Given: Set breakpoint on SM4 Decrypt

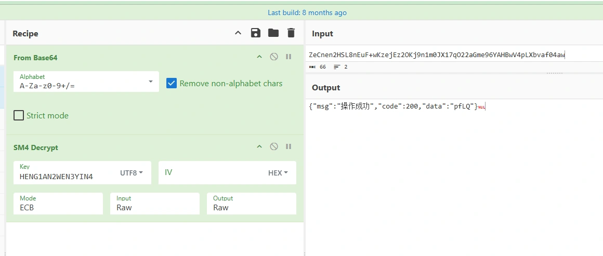Looking at the screenshot, I should pyautogui.click(x=289, y=147).
